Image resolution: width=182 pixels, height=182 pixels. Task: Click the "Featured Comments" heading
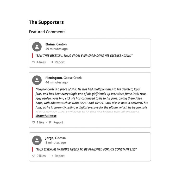(x=47, y=32)
